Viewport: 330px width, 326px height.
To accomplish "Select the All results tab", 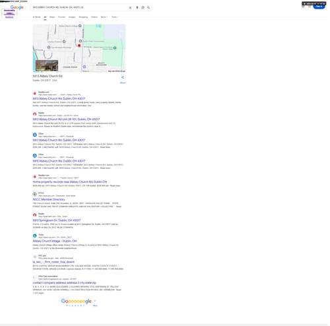I will coord(45,17).
